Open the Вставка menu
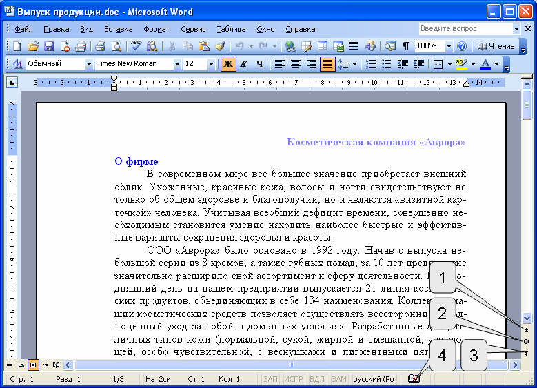537x388 pixels. (118, 29)
